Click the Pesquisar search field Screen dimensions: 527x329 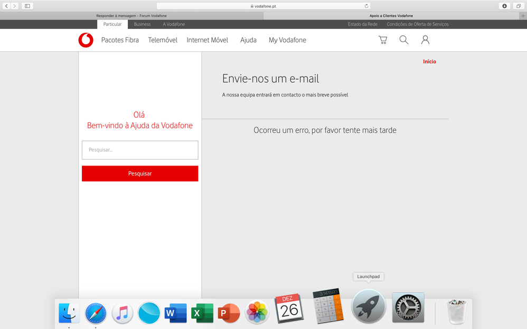click(140, 150)
